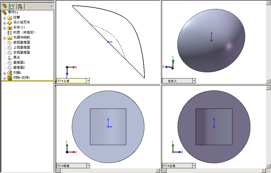This screenshot has width=271, height=173.
Task: Click the square cut face in the front view
Action: 108,127
